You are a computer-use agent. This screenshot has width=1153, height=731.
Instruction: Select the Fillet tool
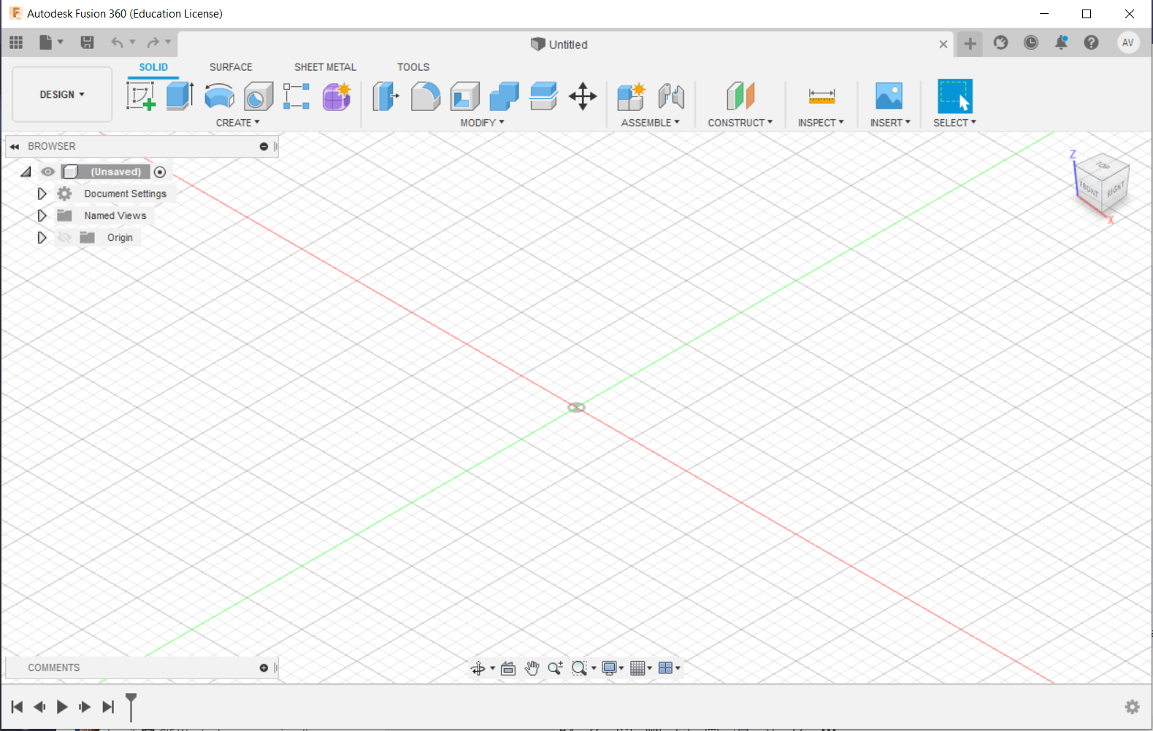425,96
